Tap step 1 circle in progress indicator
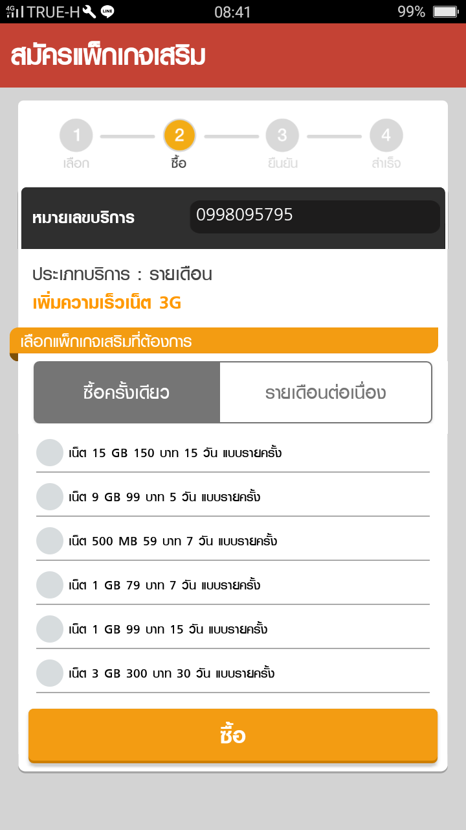The image size is (466, 830). pyautogui.click(x=76, y=136)
